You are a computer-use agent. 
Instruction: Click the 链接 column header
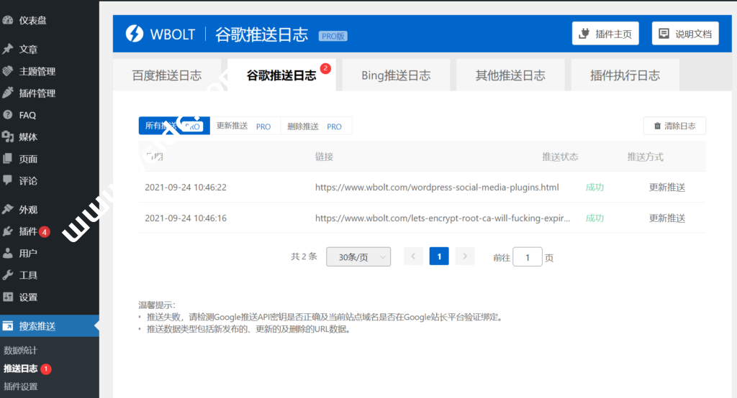click(x=325, y=157)
